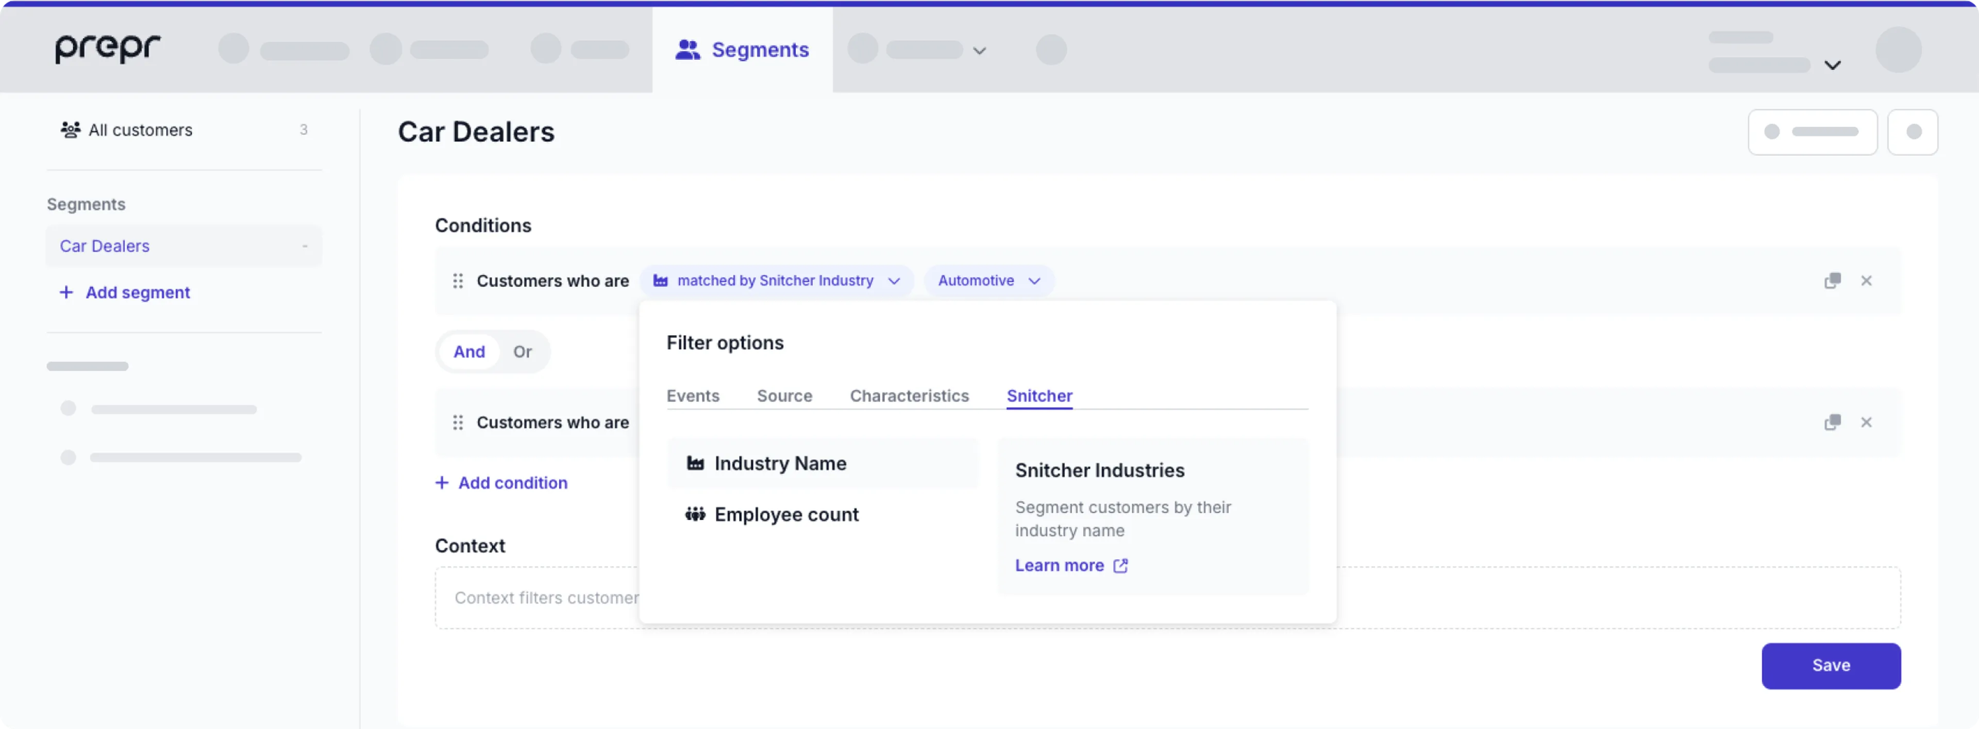The image size is (1979, 729).
Task: Remove the first condition row
Action: 1866,280
